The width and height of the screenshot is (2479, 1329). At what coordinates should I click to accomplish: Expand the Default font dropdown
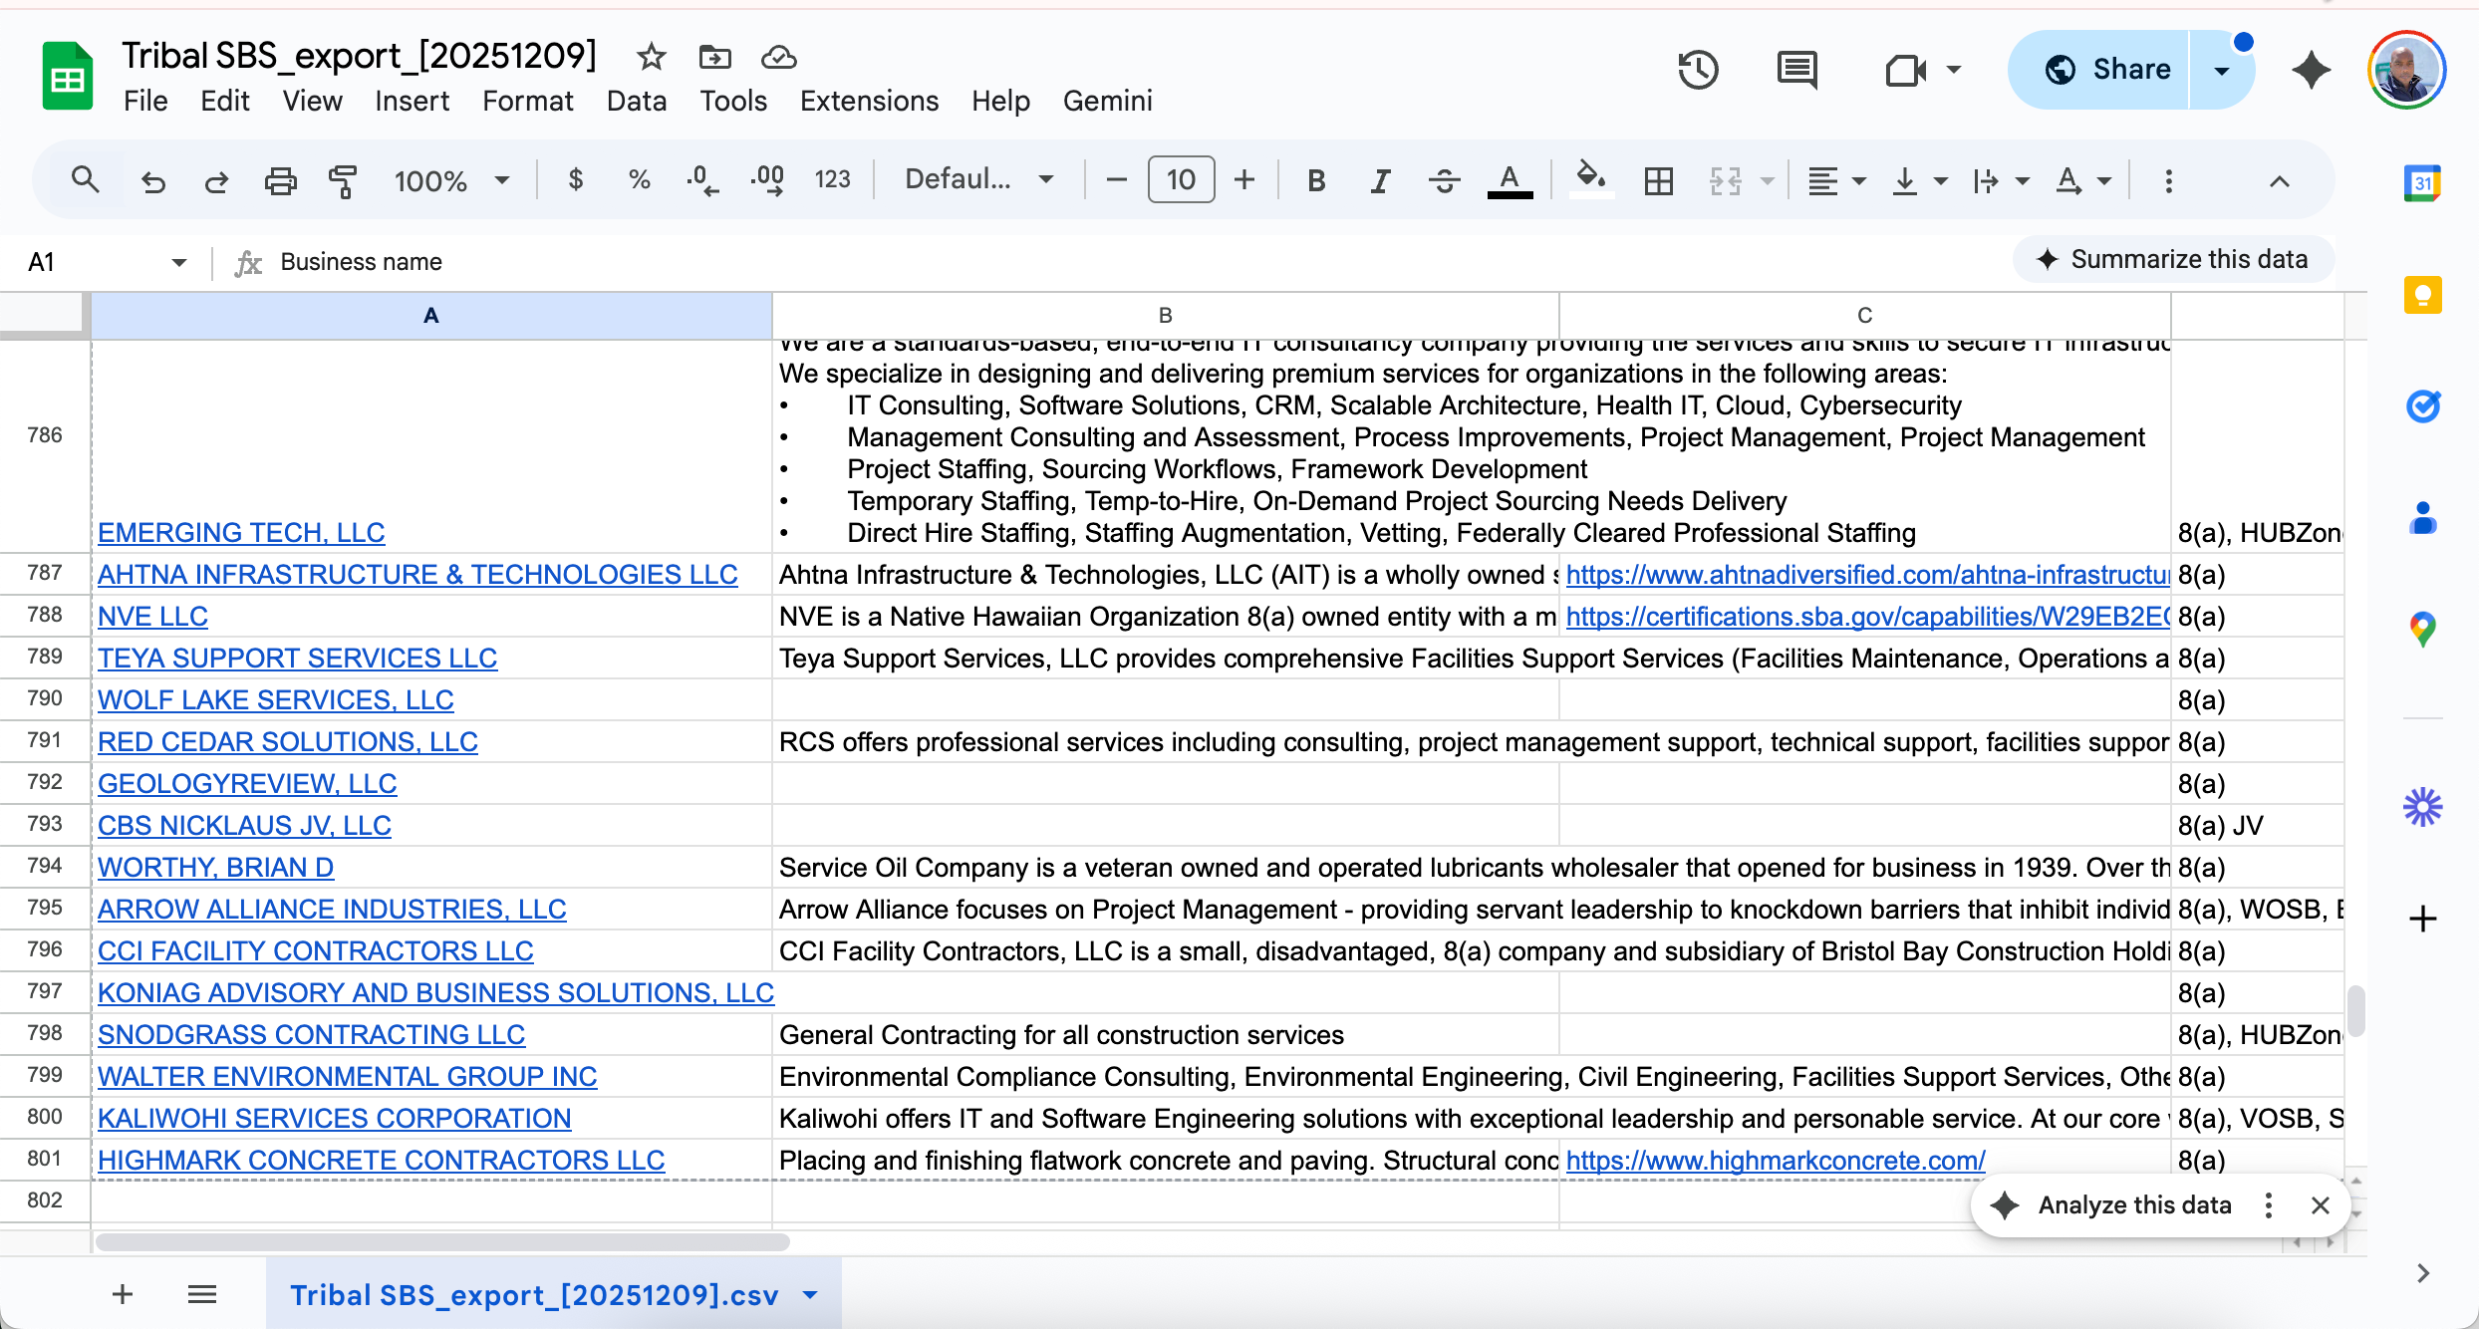pos(978,179)
